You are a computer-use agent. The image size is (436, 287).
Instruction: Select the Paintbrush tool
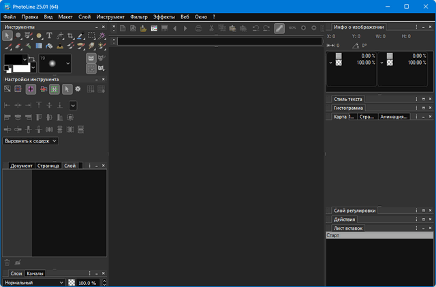point(7,46)
